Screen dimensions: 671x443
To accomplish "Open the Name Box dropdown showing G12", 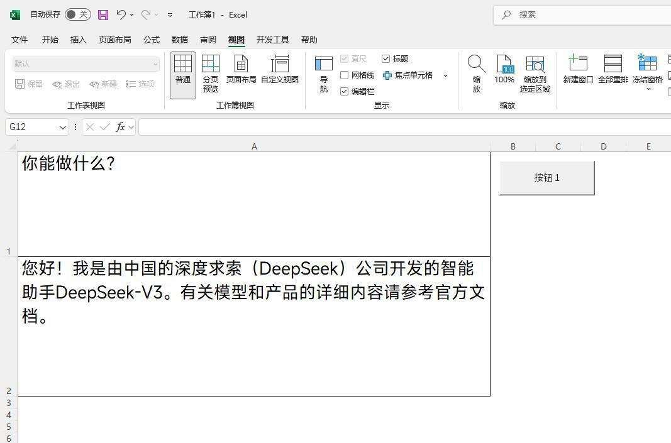I will click(62, 127).
